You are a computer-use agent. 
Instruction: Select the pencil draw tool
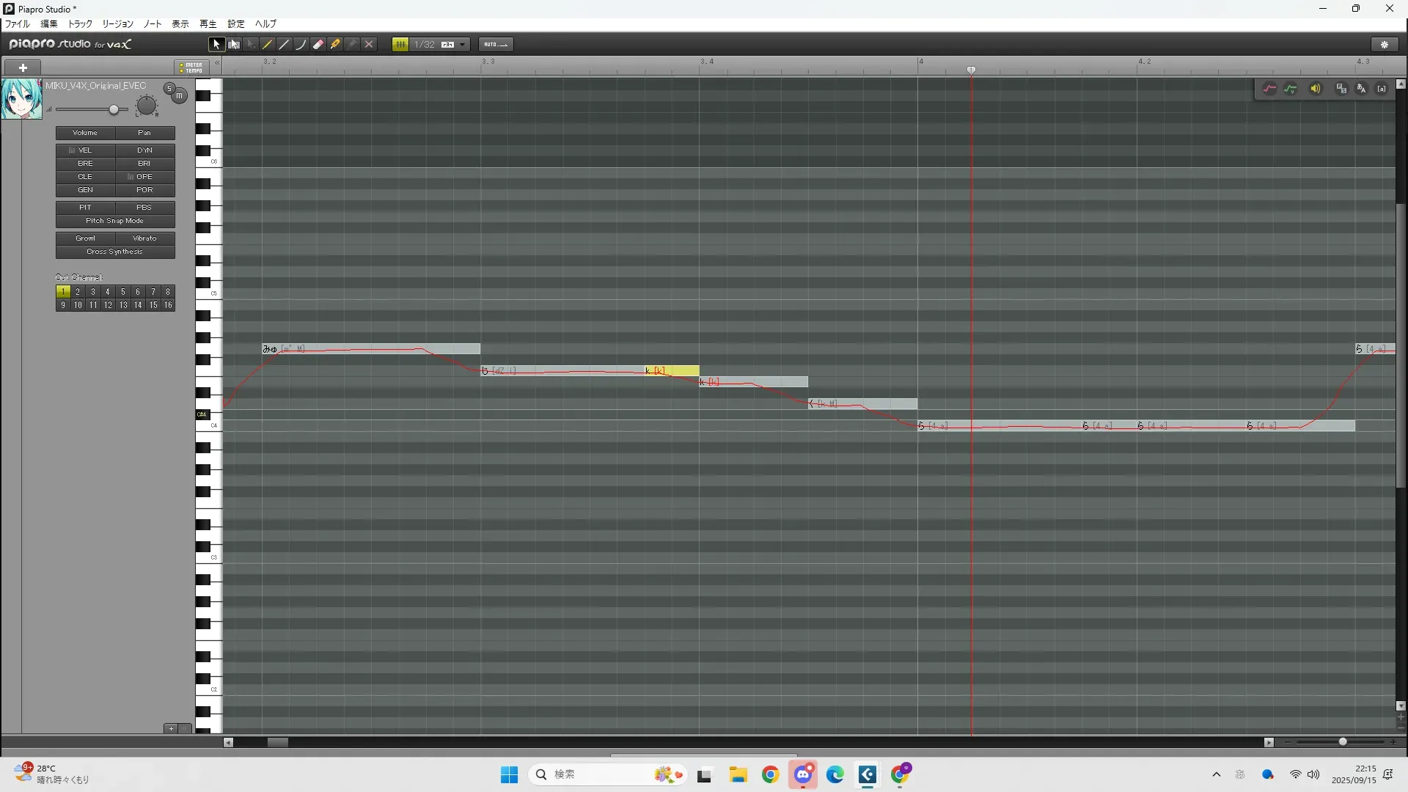(268, 45)
